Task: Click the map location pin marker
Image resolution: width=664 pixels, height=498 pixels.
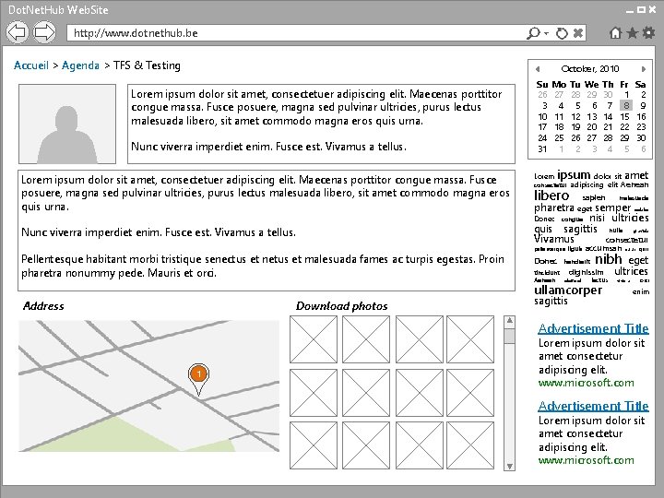Action: pyautogui.click(x=198, y=378)
